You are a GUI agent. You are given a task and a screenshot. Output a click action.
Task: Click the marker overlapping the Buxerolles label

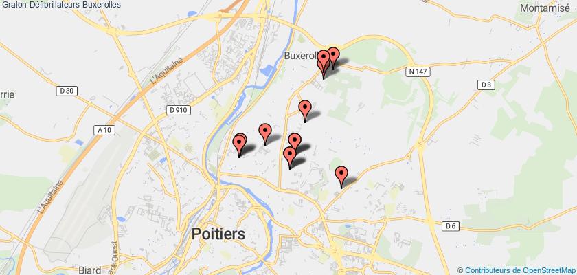[x=324, y=61]
